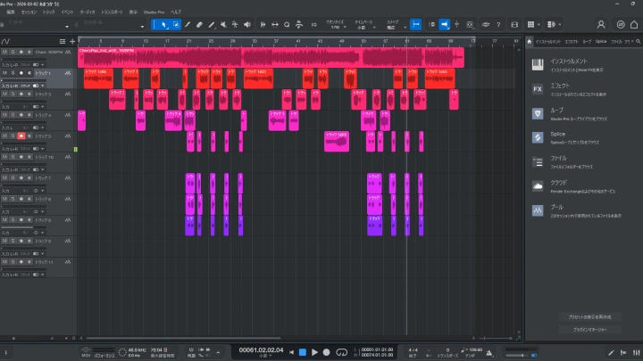The width and height of the screenshot is (643, 361).
Task: Toggle the loop button in transport
Action: [x=341, y=352]
